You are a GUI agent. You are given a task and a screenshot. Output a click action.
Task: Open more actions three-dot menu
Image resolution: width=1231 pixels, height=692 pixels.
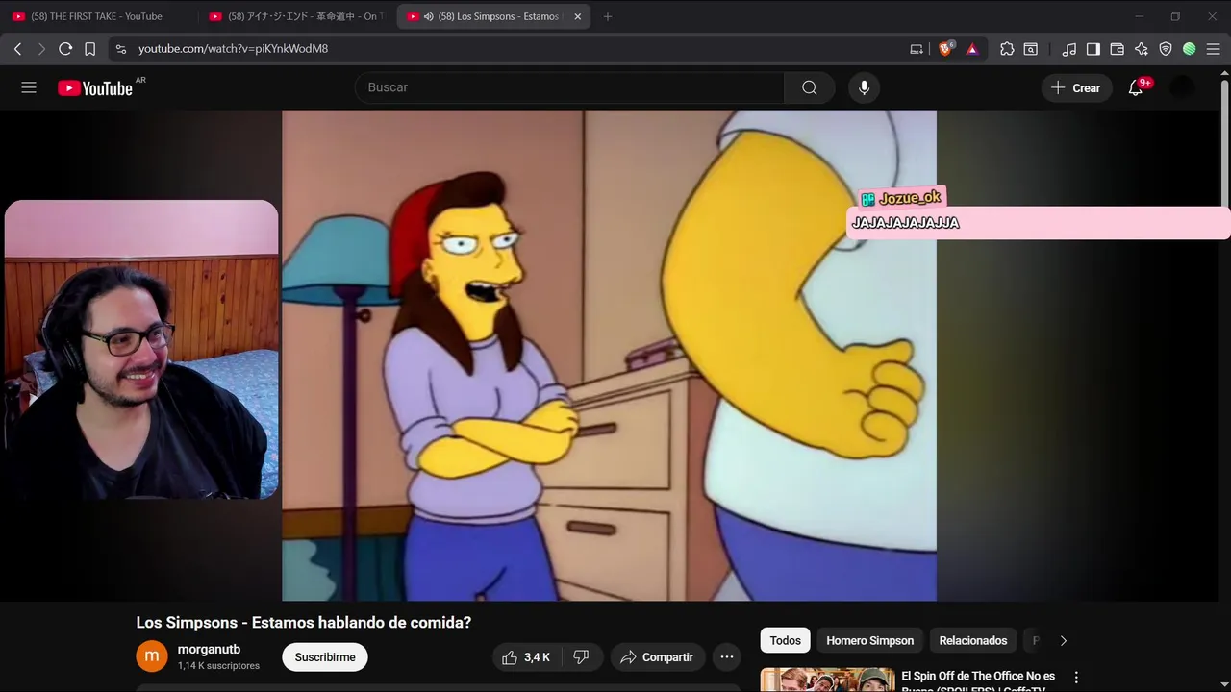point(727,657)
